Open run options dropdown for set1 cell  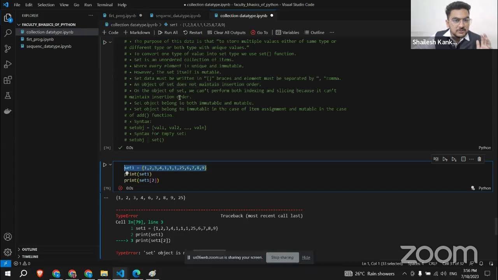110,164
